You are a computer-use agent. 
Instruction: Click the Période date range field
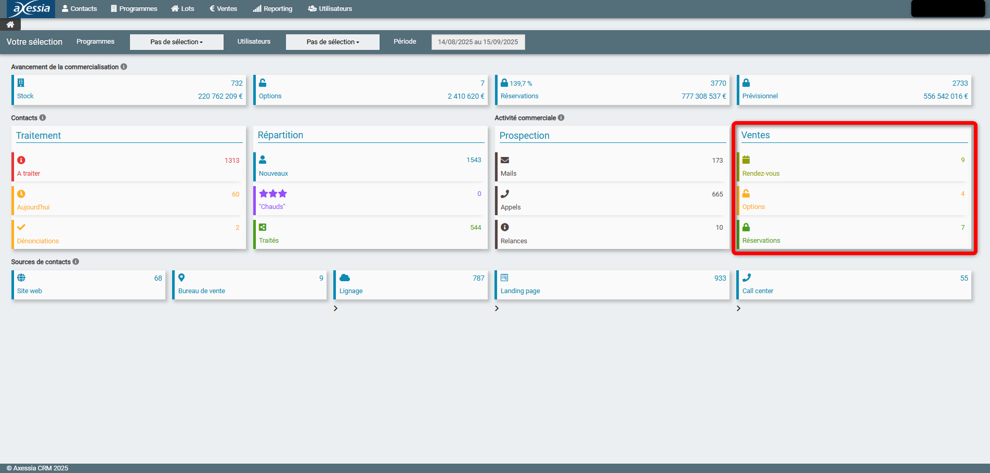pos(478,42)
